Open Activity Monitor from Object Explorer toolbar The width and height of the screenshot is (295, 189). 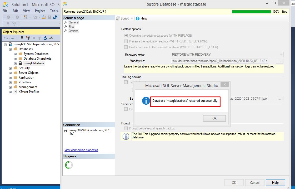51,38
